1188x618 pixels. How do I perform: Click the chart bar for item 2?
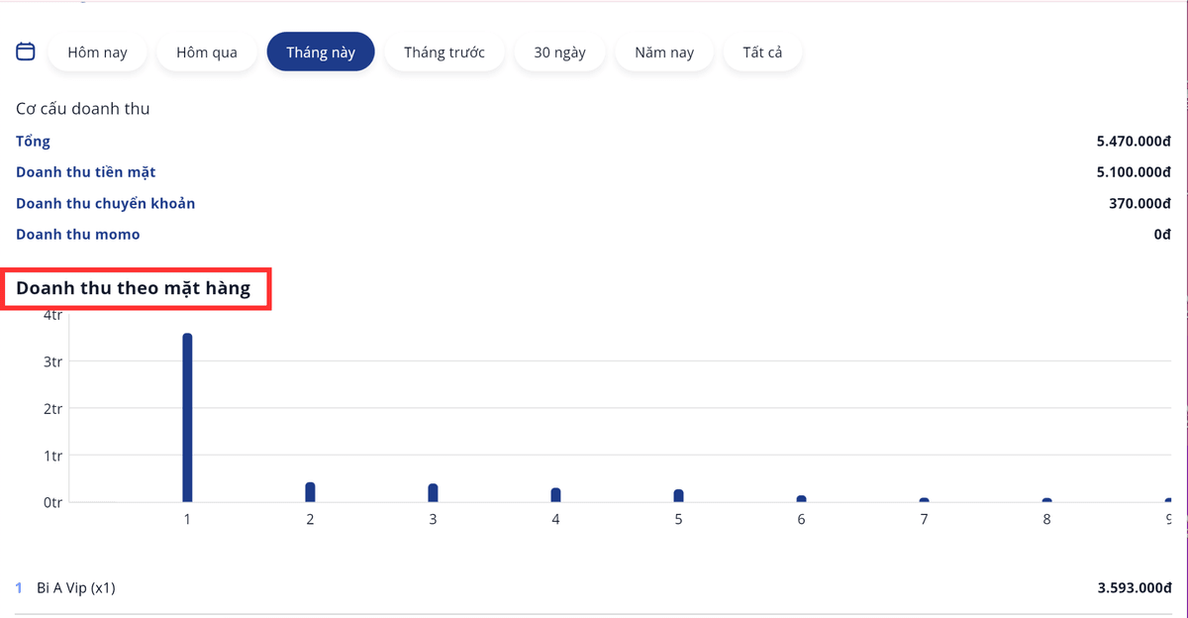(310, 492)
